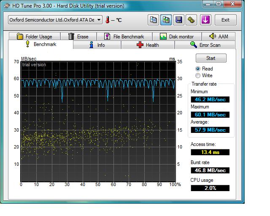Click the copy screenshot toolbar icon
270x216 pixels.
[166, 20]
